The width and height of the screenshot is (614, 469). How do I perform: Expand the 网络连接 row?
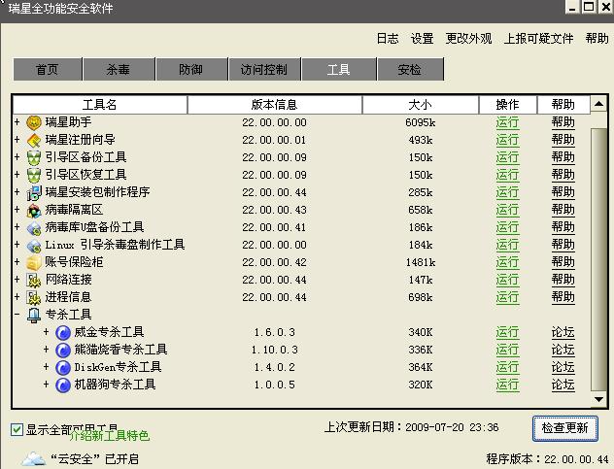pos(17,279)
